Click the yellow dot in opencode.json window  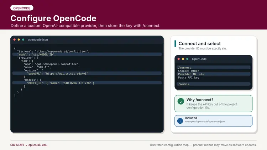pos(19,39)
